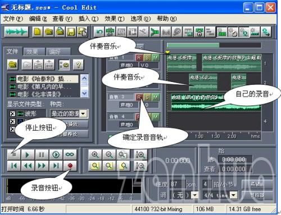Open the 编辑(E) menu
This screenshot has height=215, width=281.
[x=38, y=19]
